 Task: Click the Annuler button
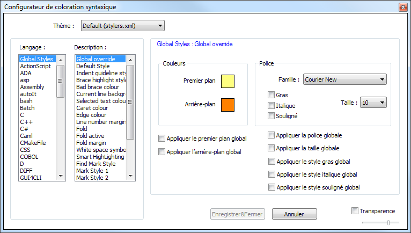(x=294, y=214)
